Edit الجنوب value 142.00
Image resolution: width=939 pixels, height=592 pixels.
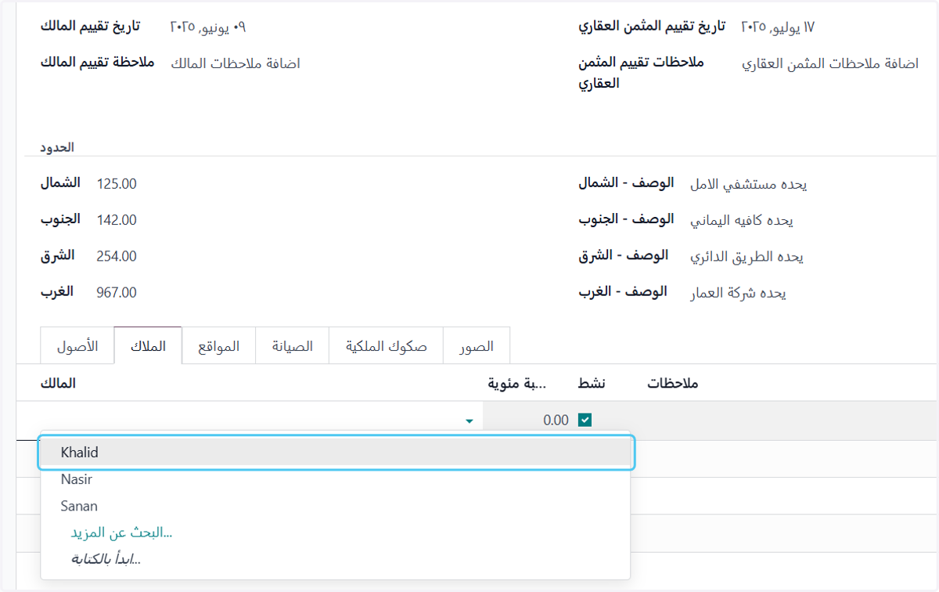tap(117, 221)
